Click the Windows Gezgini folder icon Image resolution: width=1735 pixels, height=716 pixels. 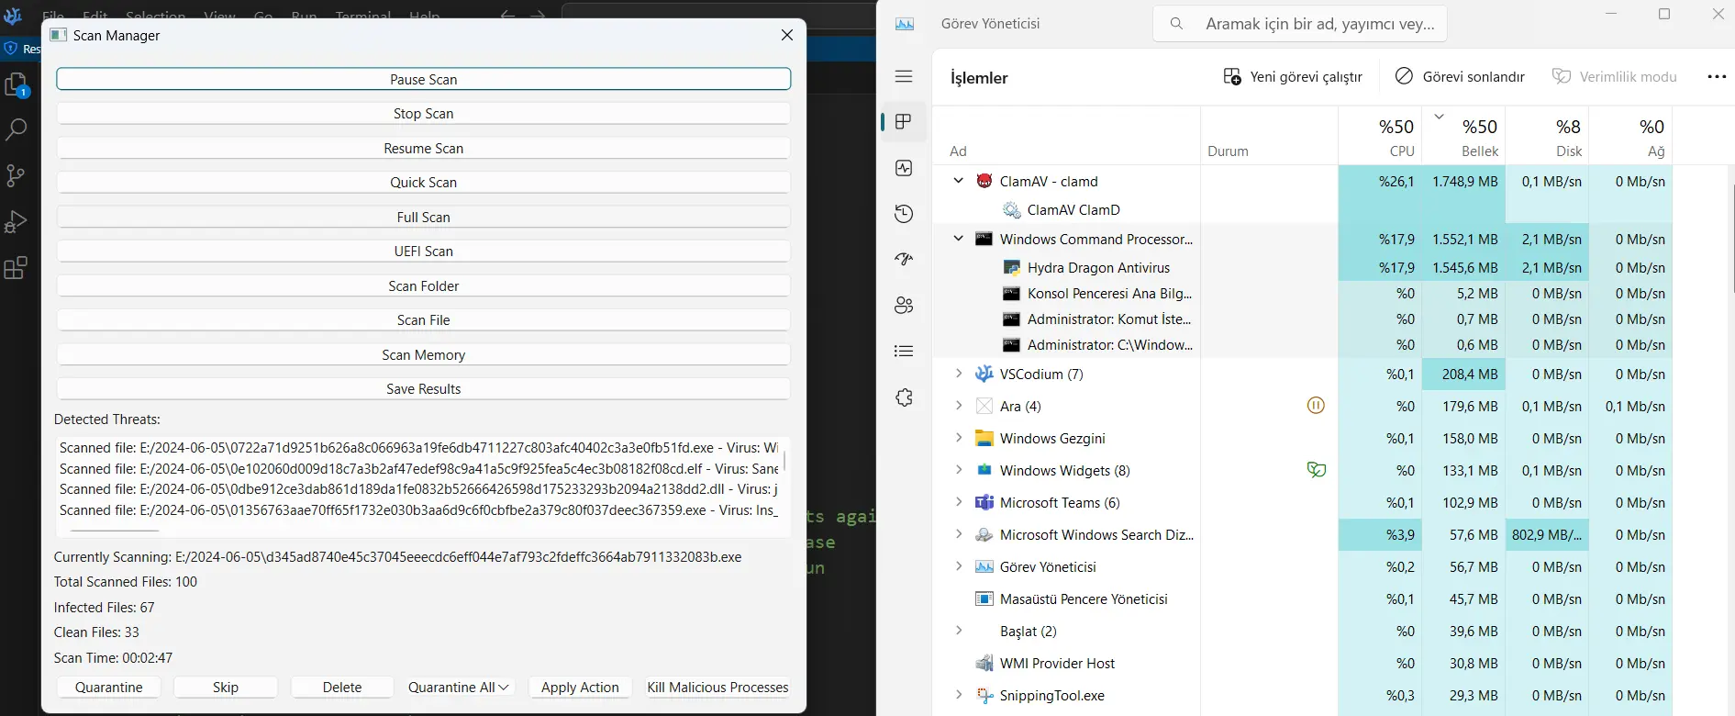(984, 438)
